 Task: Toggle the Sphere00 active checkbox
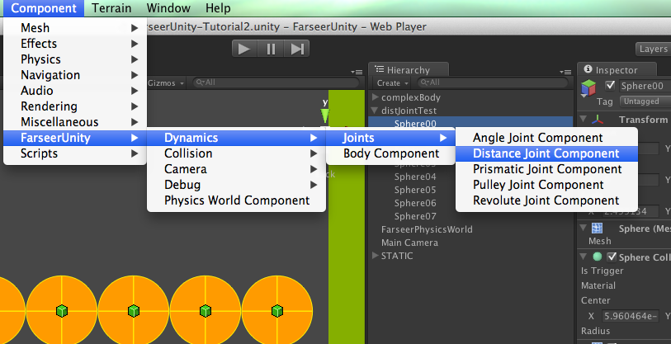tap(610, 85)
